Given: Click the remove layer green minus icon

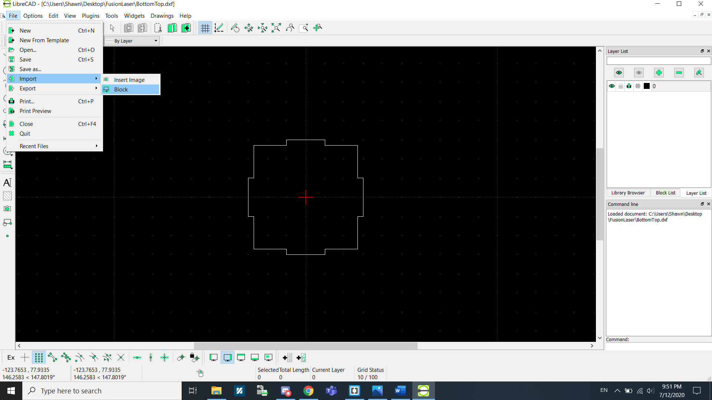Looking at the screenshot, I should [679, 73].
